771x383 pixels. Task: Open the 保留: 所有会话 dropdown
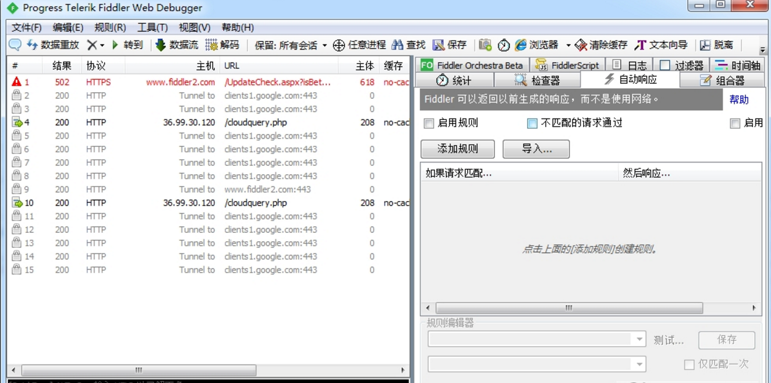pos(291,45)
